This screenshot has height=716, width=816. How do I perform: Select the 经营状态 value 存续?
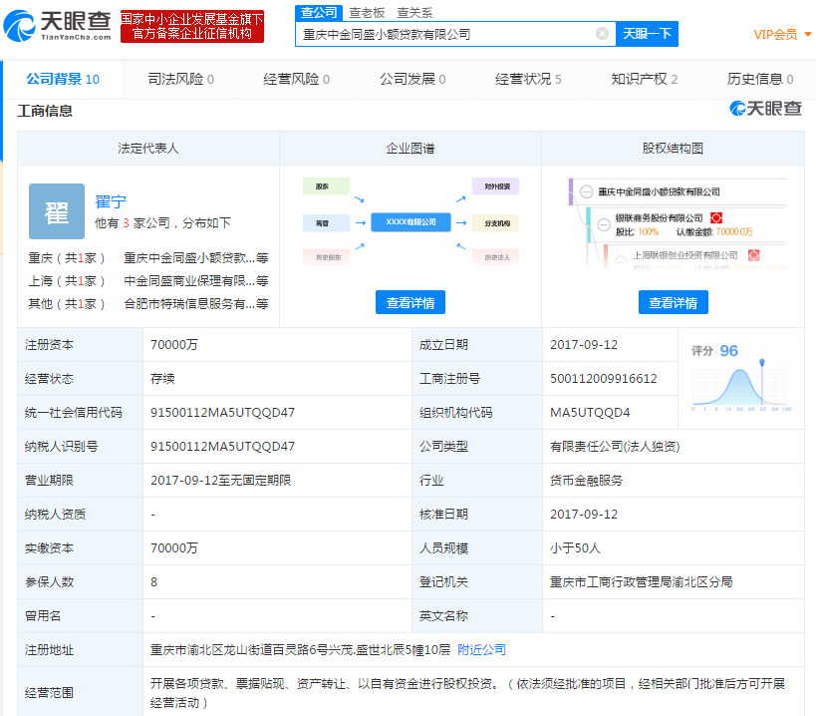(162, 379)
